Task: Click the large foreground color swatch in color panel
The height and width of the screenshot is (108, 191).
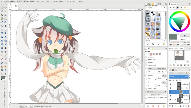Action: [173, 37]
